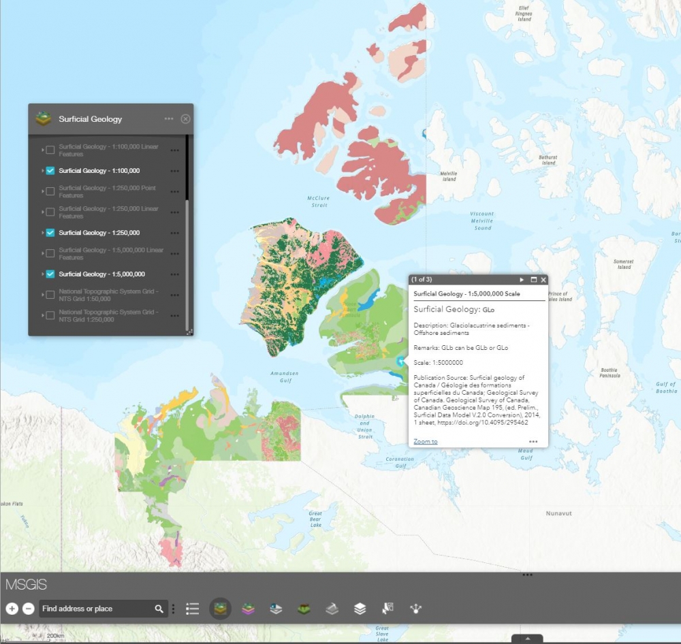681x644 pixels.
Task: Open popup more actions ellipsis
Action: click(x=533, y=442)
